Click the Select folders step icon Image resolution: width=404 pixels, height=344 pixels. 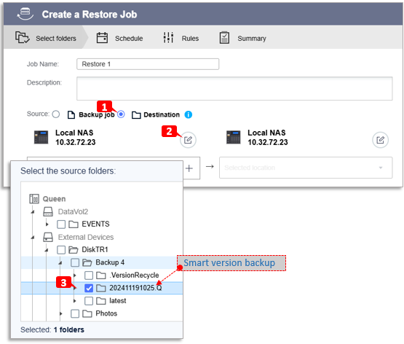click(22, 38)
